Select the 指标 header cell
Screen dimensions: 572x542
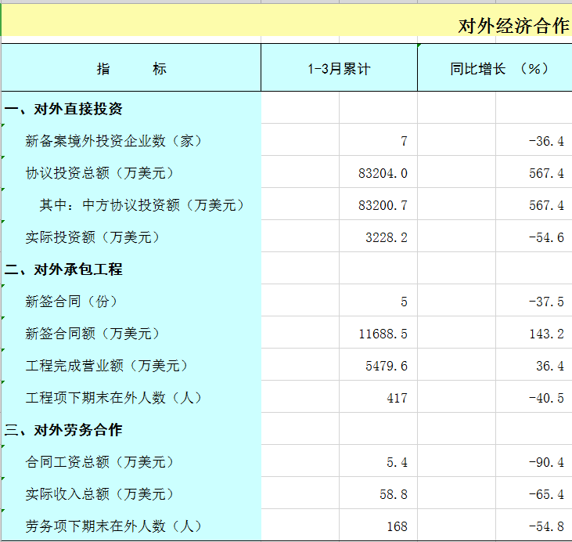[x=131, y=69]
